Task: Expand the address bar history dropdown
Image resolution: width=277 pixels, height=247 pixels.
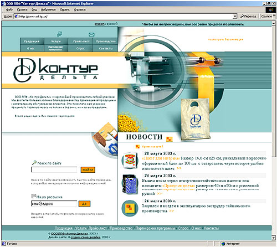Action: click(x=235, y=17)
